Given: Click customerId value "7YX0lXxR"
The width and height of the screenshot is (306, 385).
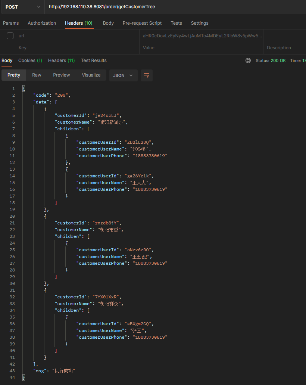Looking at the screenshot, I should point(106,297).
